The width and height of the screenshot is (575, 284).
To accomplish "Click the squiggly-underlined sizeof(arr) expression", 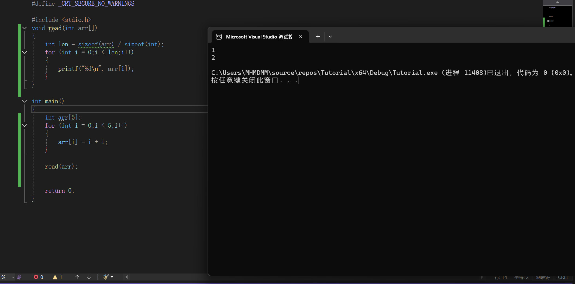I will click(96, 44).
